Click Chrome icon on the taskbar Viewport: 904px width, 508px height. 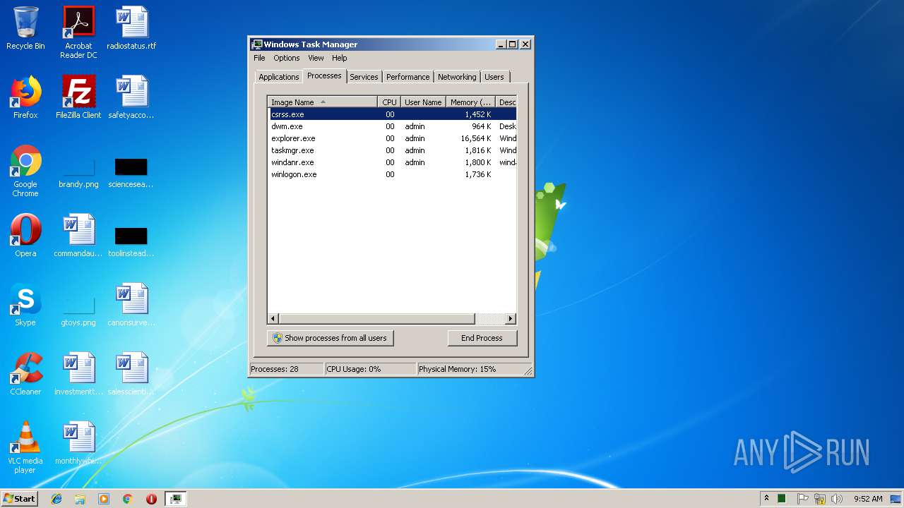click(x=127, y=499)
